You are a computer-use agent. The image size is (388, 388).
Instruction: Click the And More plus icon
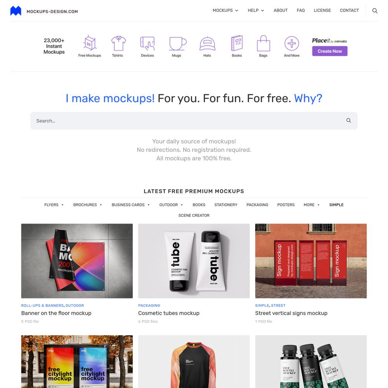(x=291, y=43)
